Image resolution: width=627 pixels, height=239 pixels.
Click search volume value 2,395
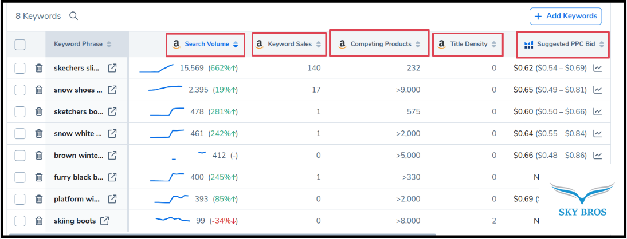[x=198, y=90]
